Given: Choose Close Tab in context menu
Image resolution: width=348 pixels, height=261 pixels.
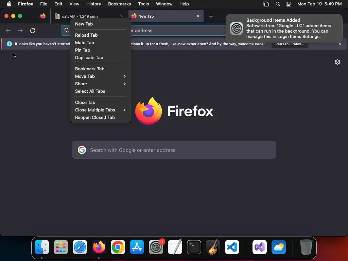Looking at the screenshot, I should [101, 103].
